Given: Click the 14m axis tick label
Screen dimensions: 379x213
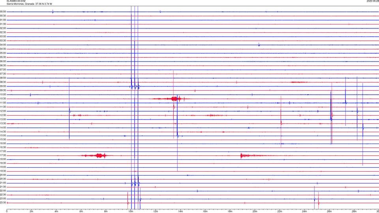Looking at the screenshot, I should [x=180, y=211].
